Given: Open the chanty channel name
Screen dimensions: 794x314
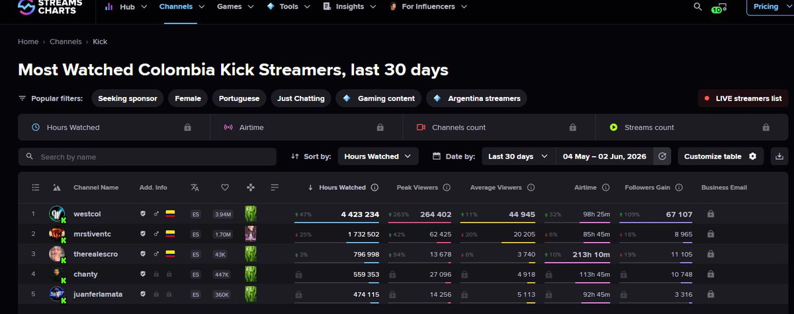Looking at the screenshot, I should [85, 274].
